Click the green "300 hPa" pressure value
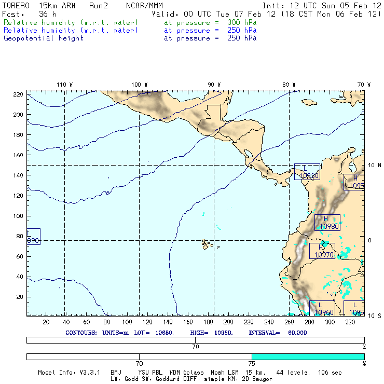The width and height of the screenshot is (384, 384). coord(242,22)
